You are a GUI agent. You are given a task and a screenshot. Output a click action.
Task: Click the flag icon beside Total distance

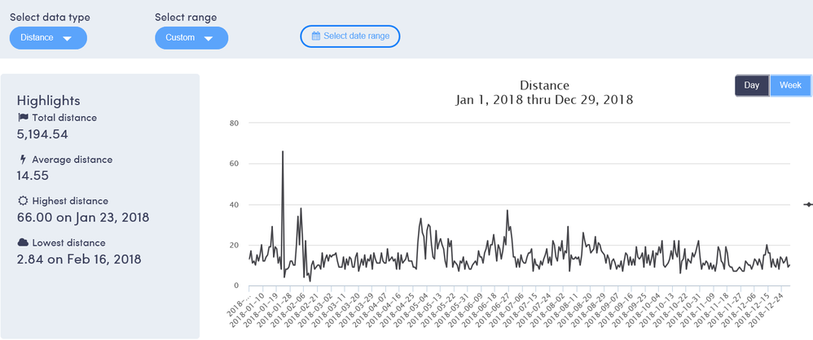pos(23,118)
